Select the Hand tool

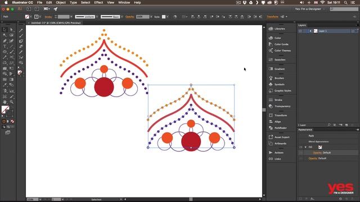(x=4, y=102)
